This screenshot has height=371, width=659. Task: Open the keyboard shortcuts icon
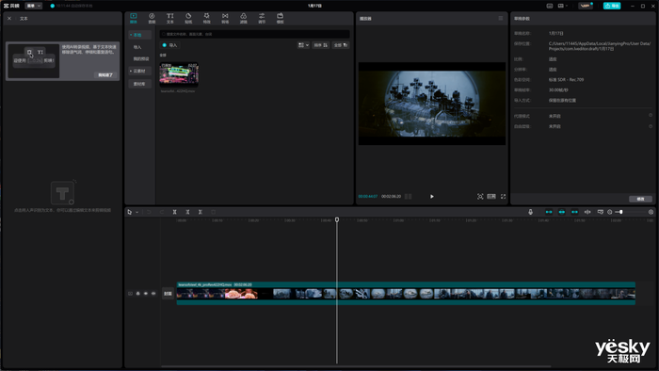(x=549, y=6)
